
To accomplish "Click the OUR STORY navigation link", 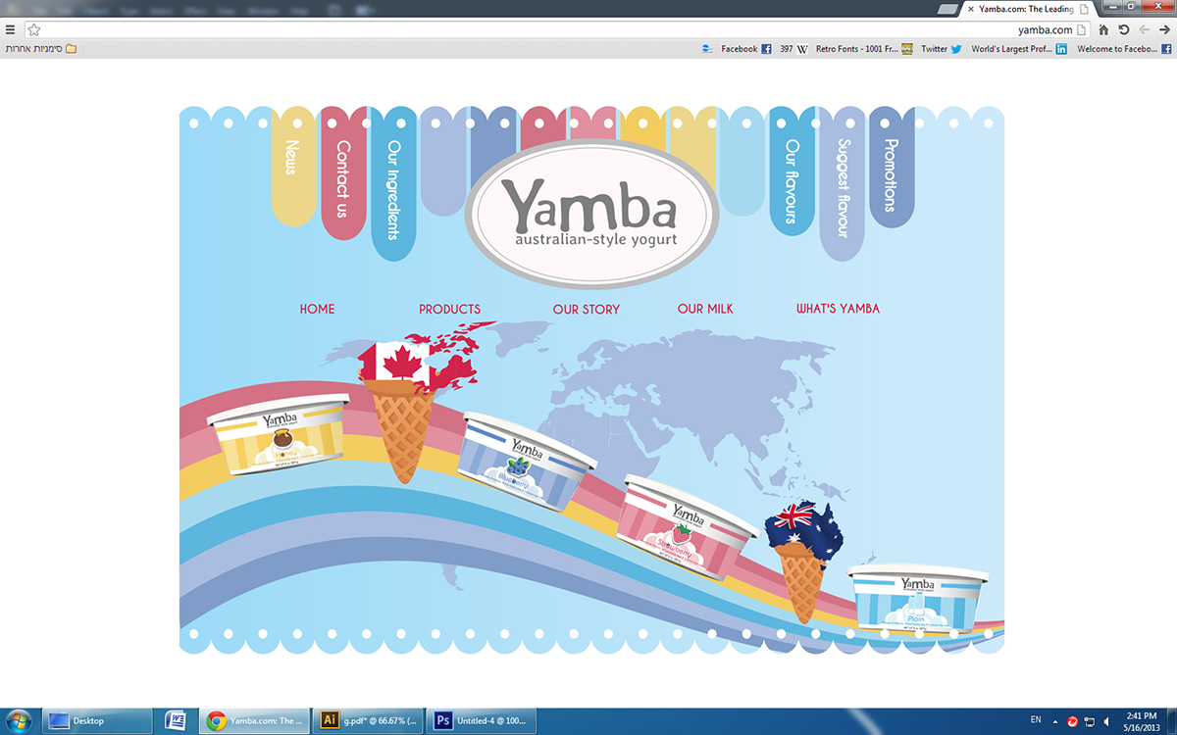I will tap(587, 309).
